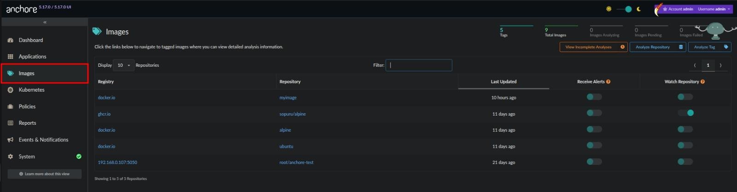Sort by Registry column header
The height and width of the screenshot is (192, 737).
pyautogui.click(x=185, y=81)
